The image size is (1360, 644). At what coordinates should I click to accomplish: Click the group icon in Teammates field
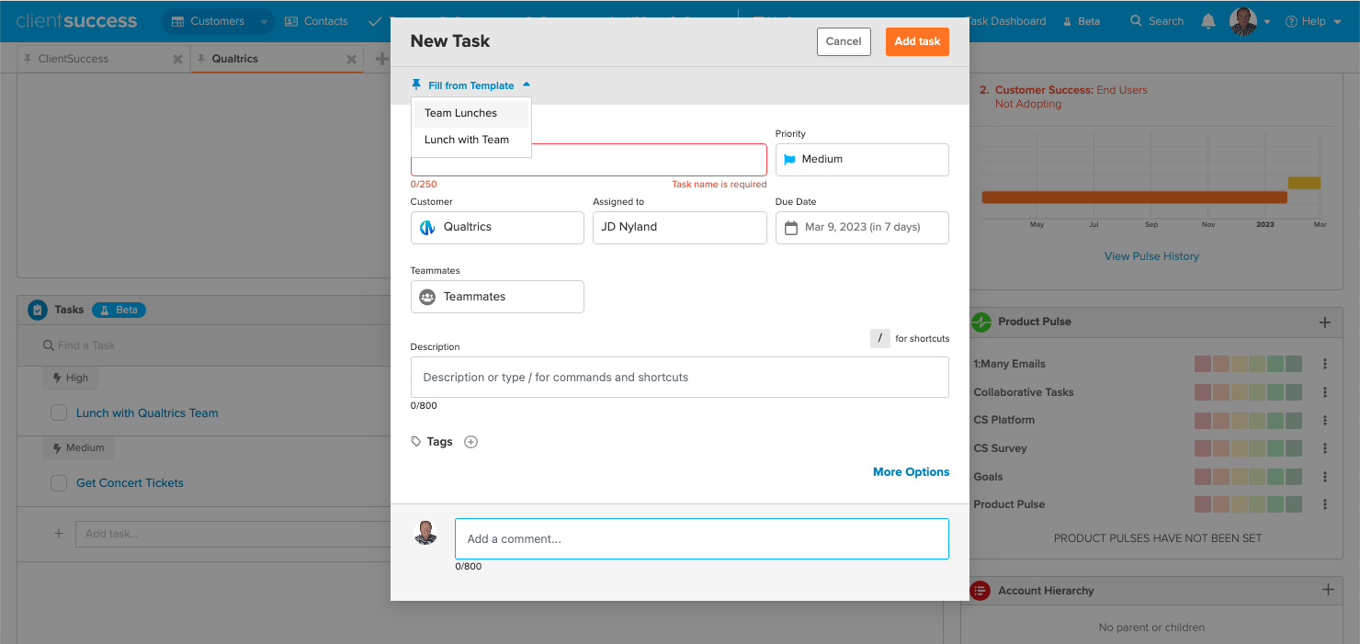[x=427, y=297]
